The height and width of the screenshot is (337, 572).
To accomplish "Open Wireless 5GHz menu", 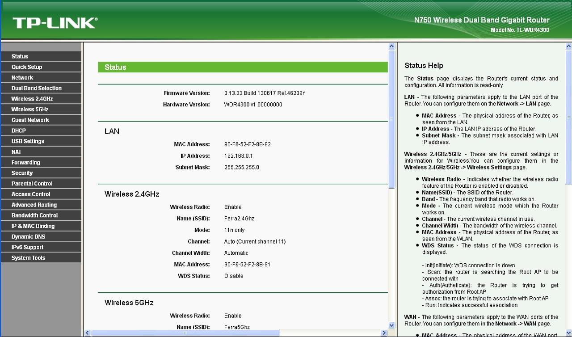I will click(x=30, y=110).
